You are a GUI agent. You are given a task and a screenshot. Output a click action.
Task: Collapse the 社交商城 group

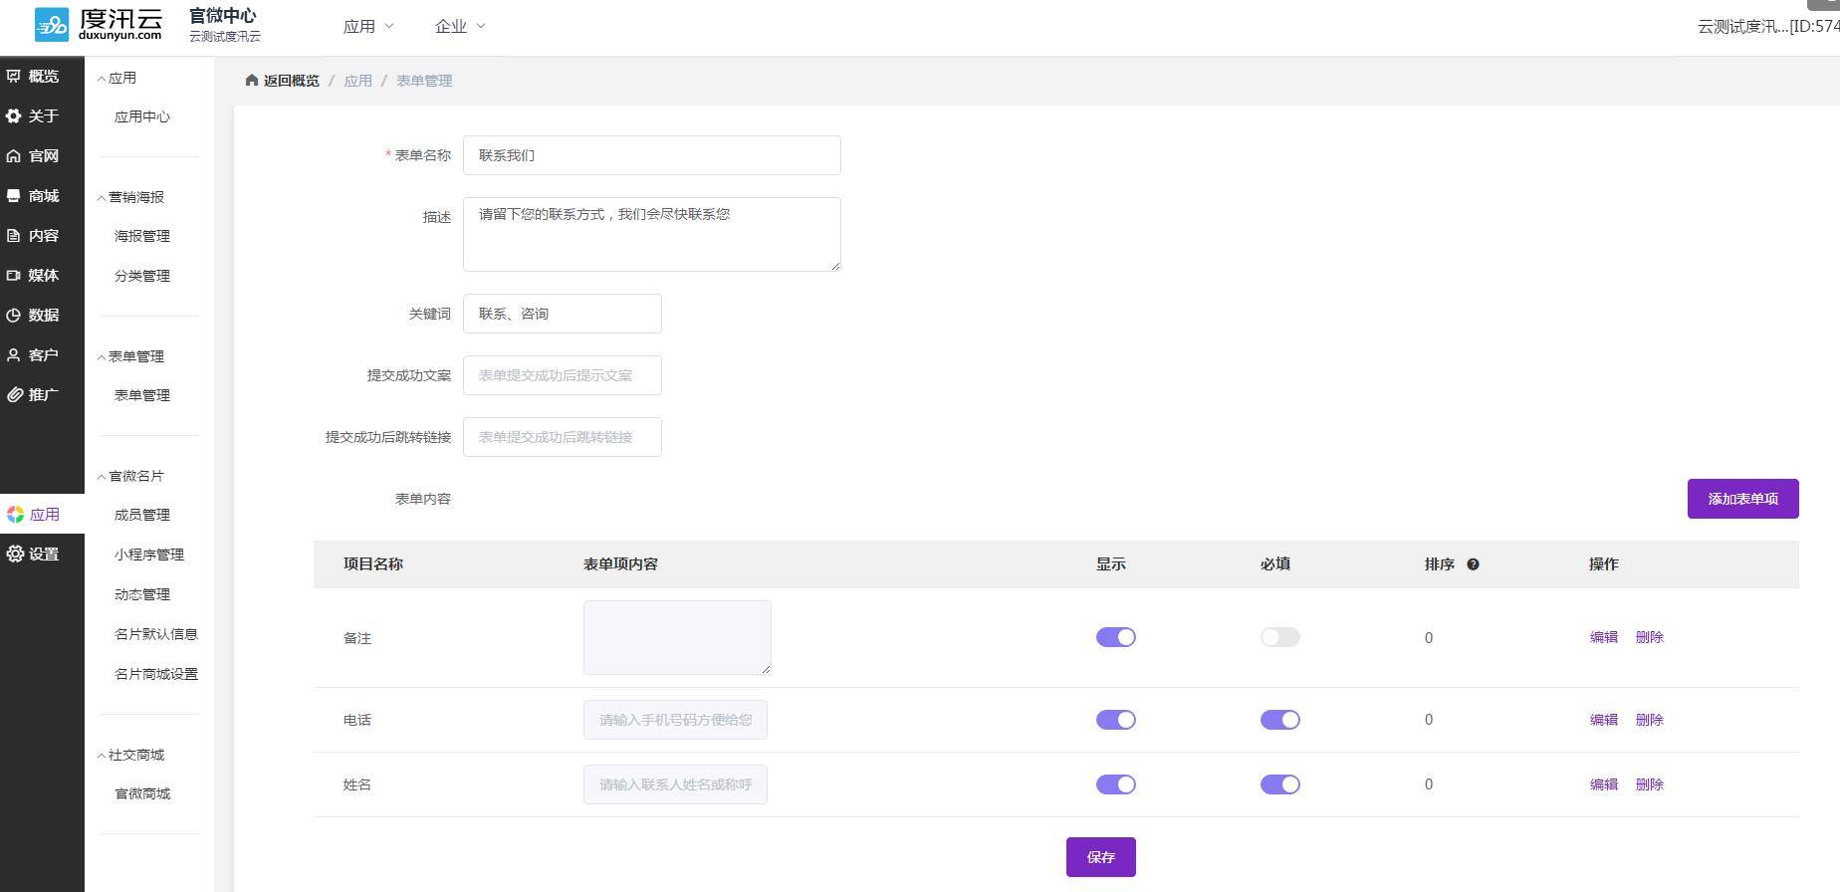coord(130,755)
